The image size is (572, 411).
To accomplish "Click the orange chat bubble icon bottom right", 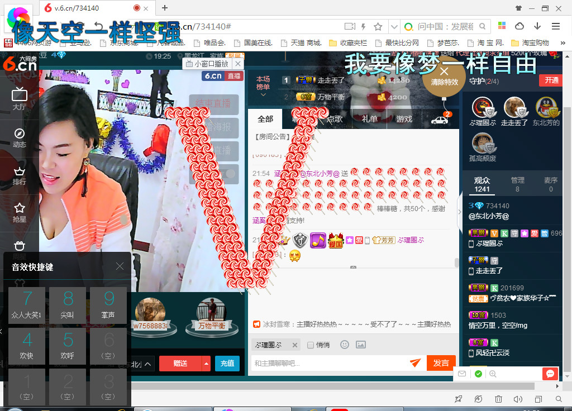I will (x=550, y=374).
